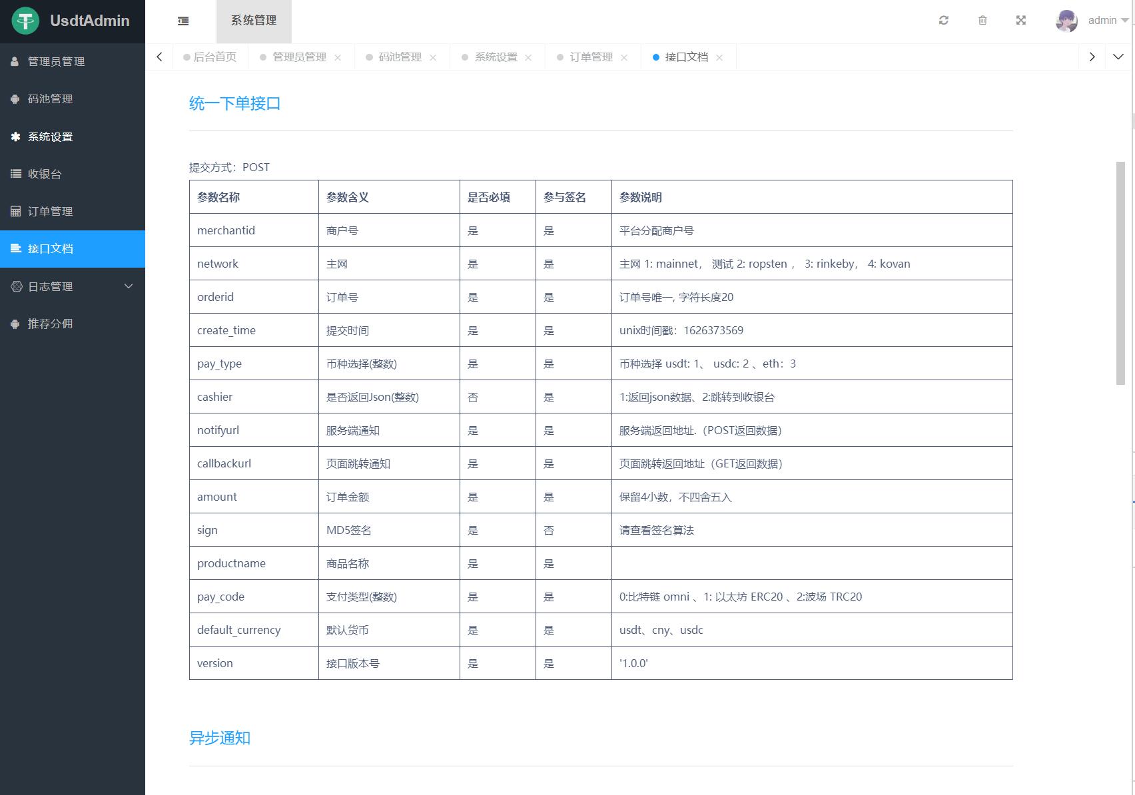Close the 系统设置 tab
The height and width of the screenshot is (795, 1135).
pos(528,58)
